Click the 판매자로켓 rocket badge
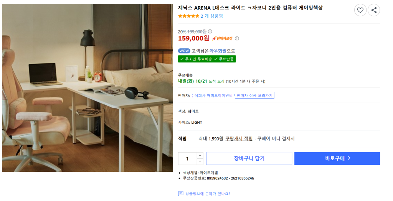The image size is (393, 201). tap(222, 38)
